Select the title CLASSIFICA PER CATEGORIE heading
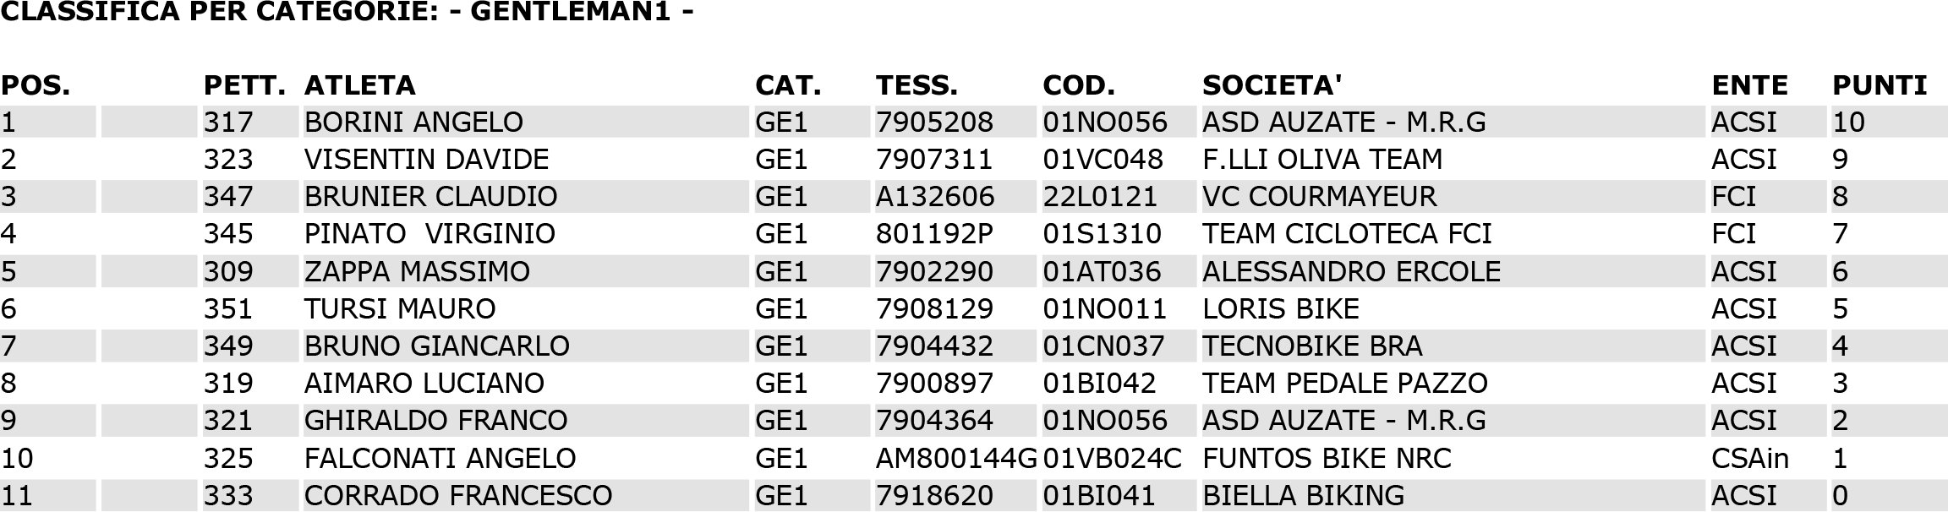1948x512 pixels. 347,13
